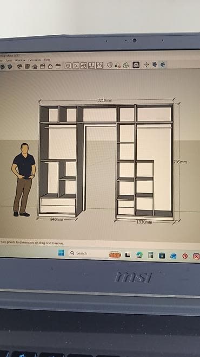Select the 940mm dimension label
Image resolution: width=200 pixels, height=357 pixels.
(57, 220)
